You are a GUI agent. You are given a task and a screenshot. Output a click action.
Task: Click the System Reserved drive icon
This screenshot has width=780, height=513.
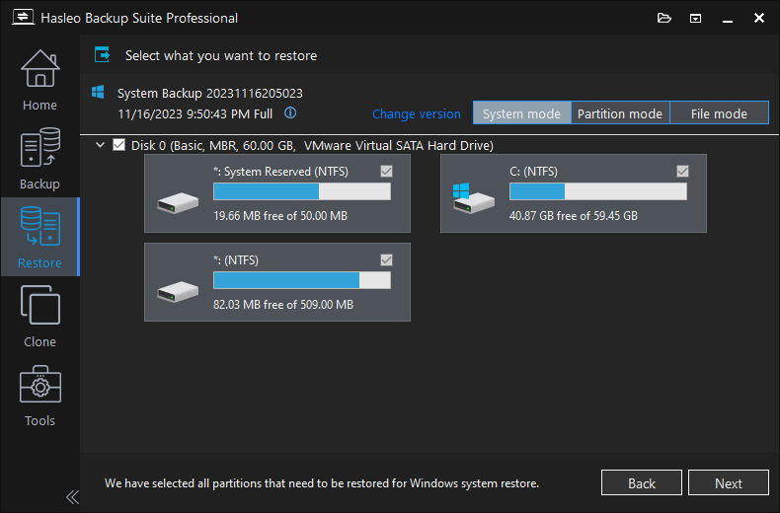point(178,203)
